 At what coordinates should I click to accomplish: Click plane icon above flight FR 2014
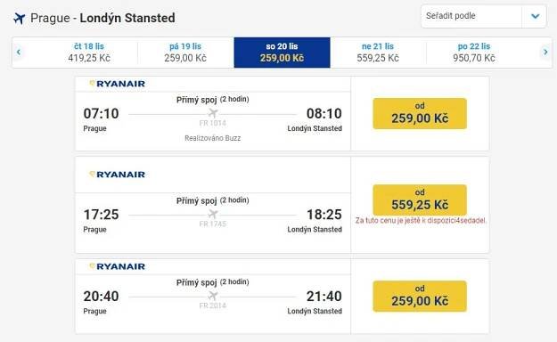click(213, 296)
